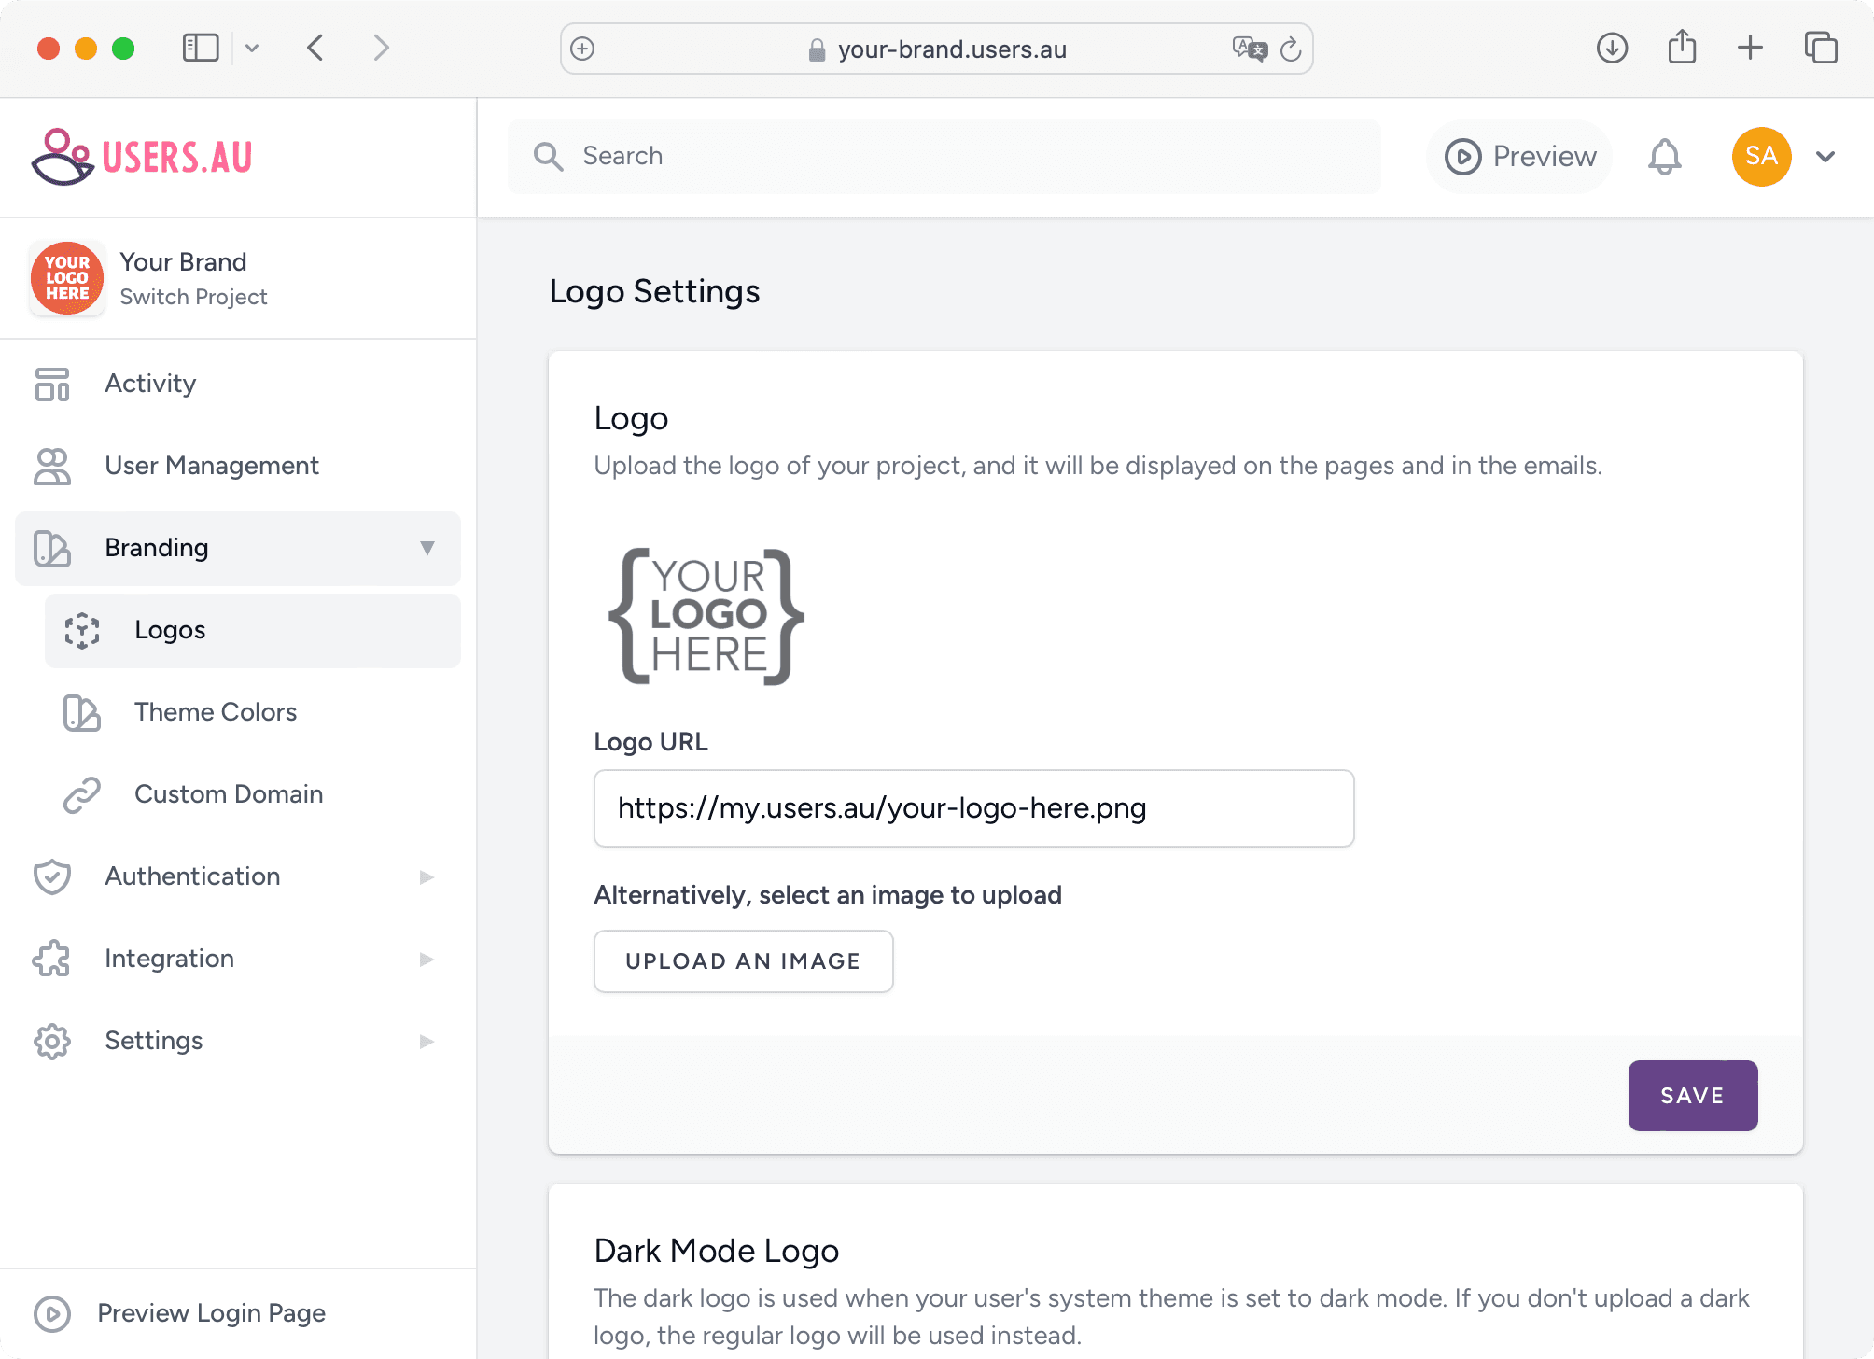Select the Logos menu item
This screenshot has height=1359, width=1874.
coord(171,630)
